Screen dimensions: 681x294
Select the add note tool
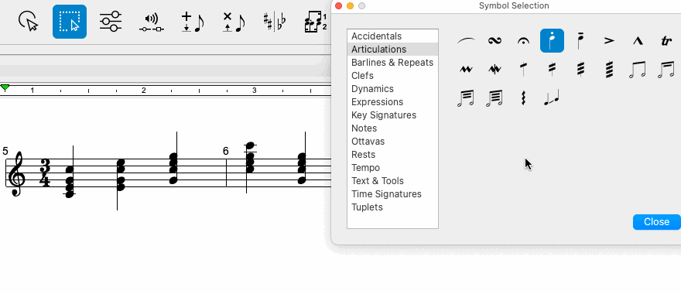pyautogui.click(x=193, y=22)
